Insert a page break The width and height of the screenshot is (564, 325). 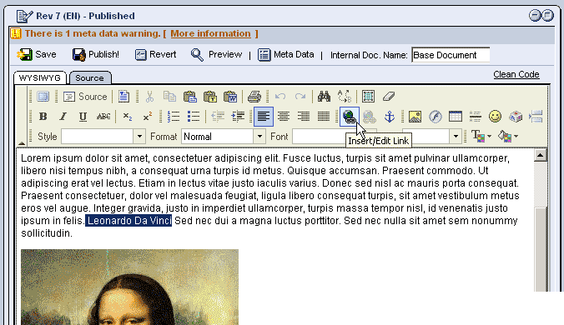(x=536, y=117)
